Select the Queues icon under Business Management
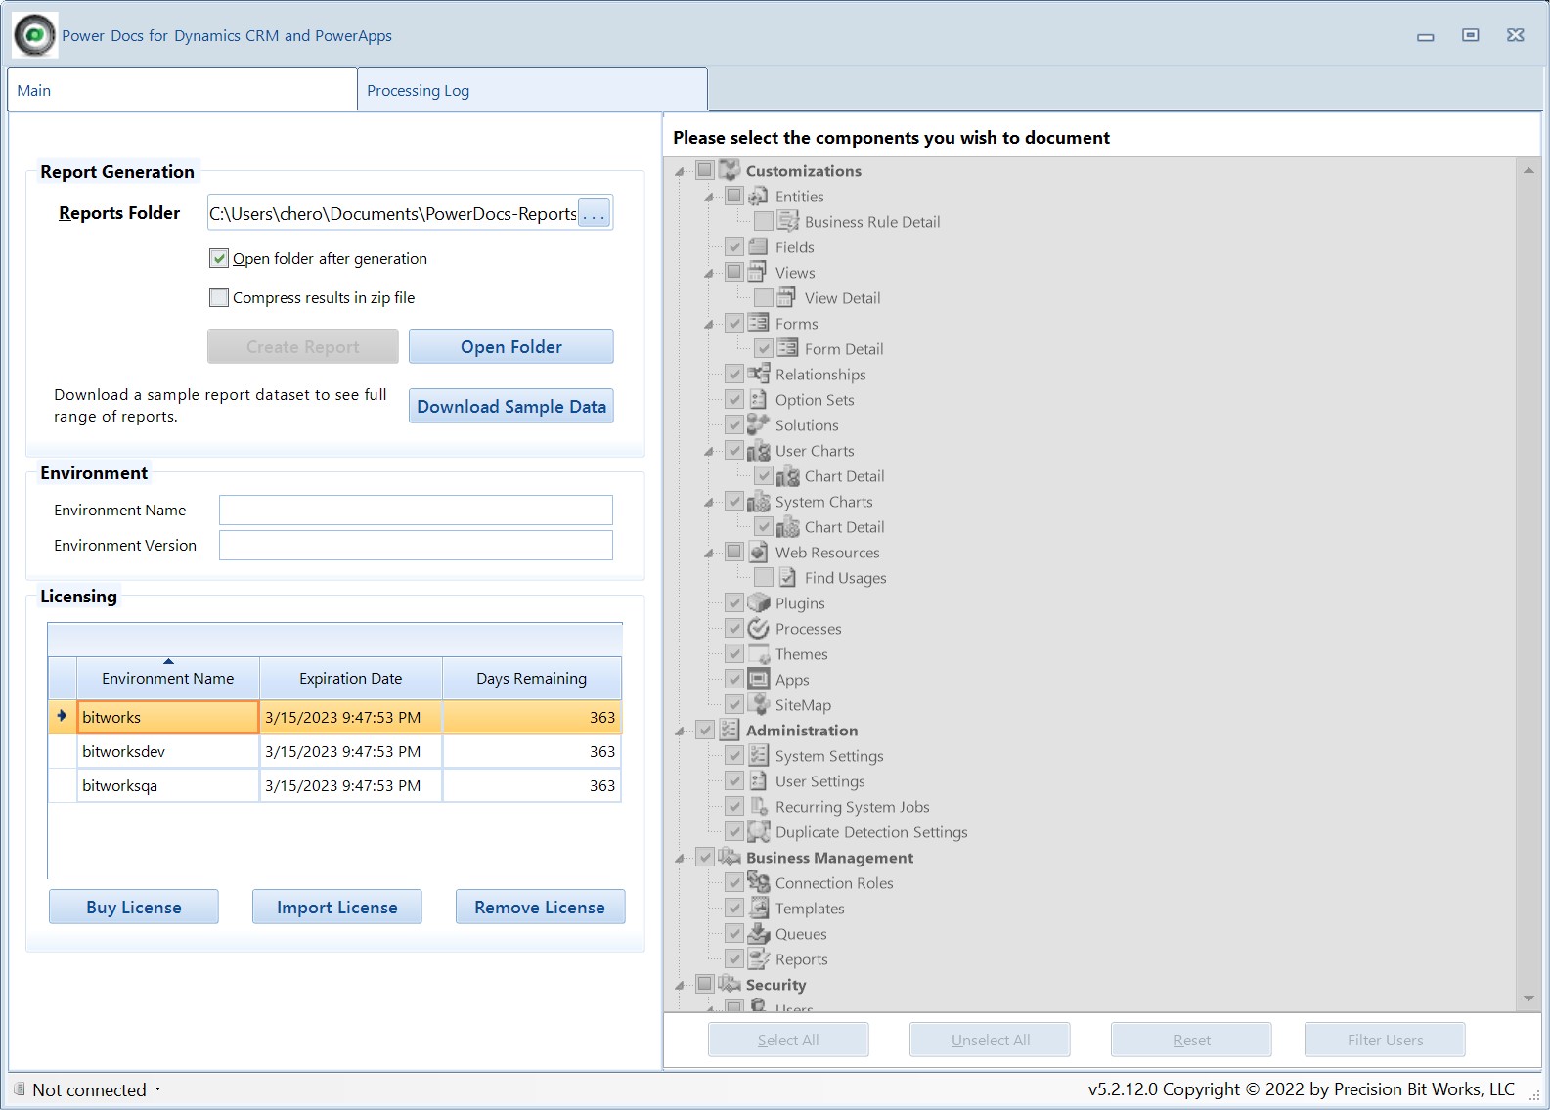The height and width of the screenshot is (1110, 1550). click(758, 934)
